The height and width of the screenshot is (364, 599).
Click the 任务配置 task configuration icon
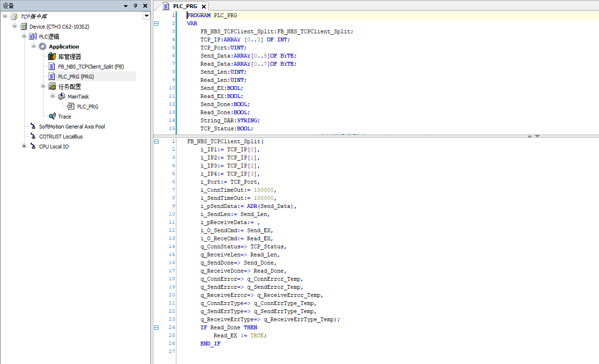52,87
